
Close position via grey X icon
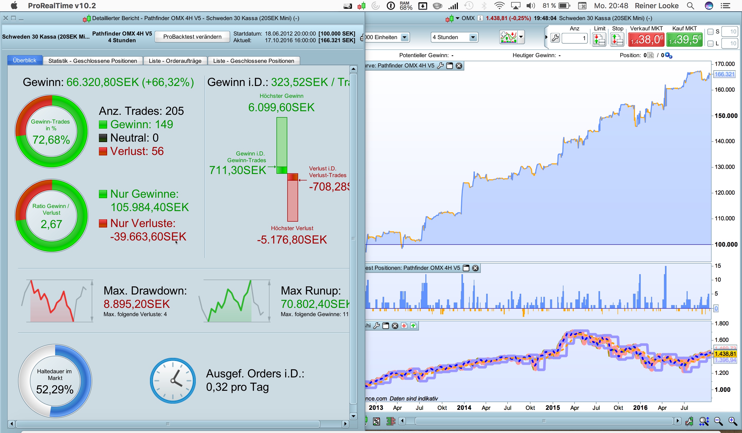[651, 55]
